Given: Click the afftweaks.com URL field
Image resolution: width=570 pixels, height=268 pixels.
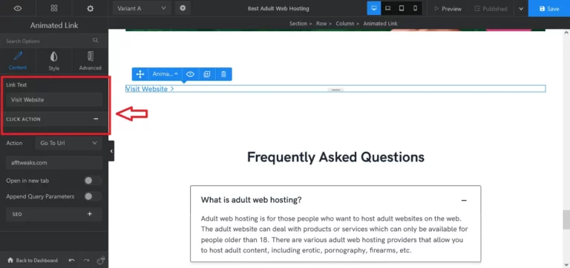Looking at the screenshot, I should point(54,163).
